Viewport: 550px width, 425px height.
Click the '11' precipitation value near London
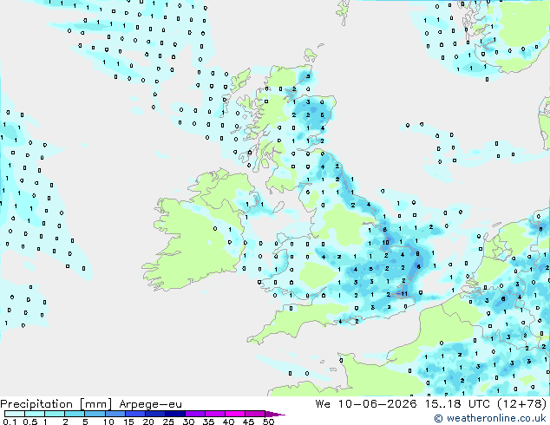pos(404,294)
